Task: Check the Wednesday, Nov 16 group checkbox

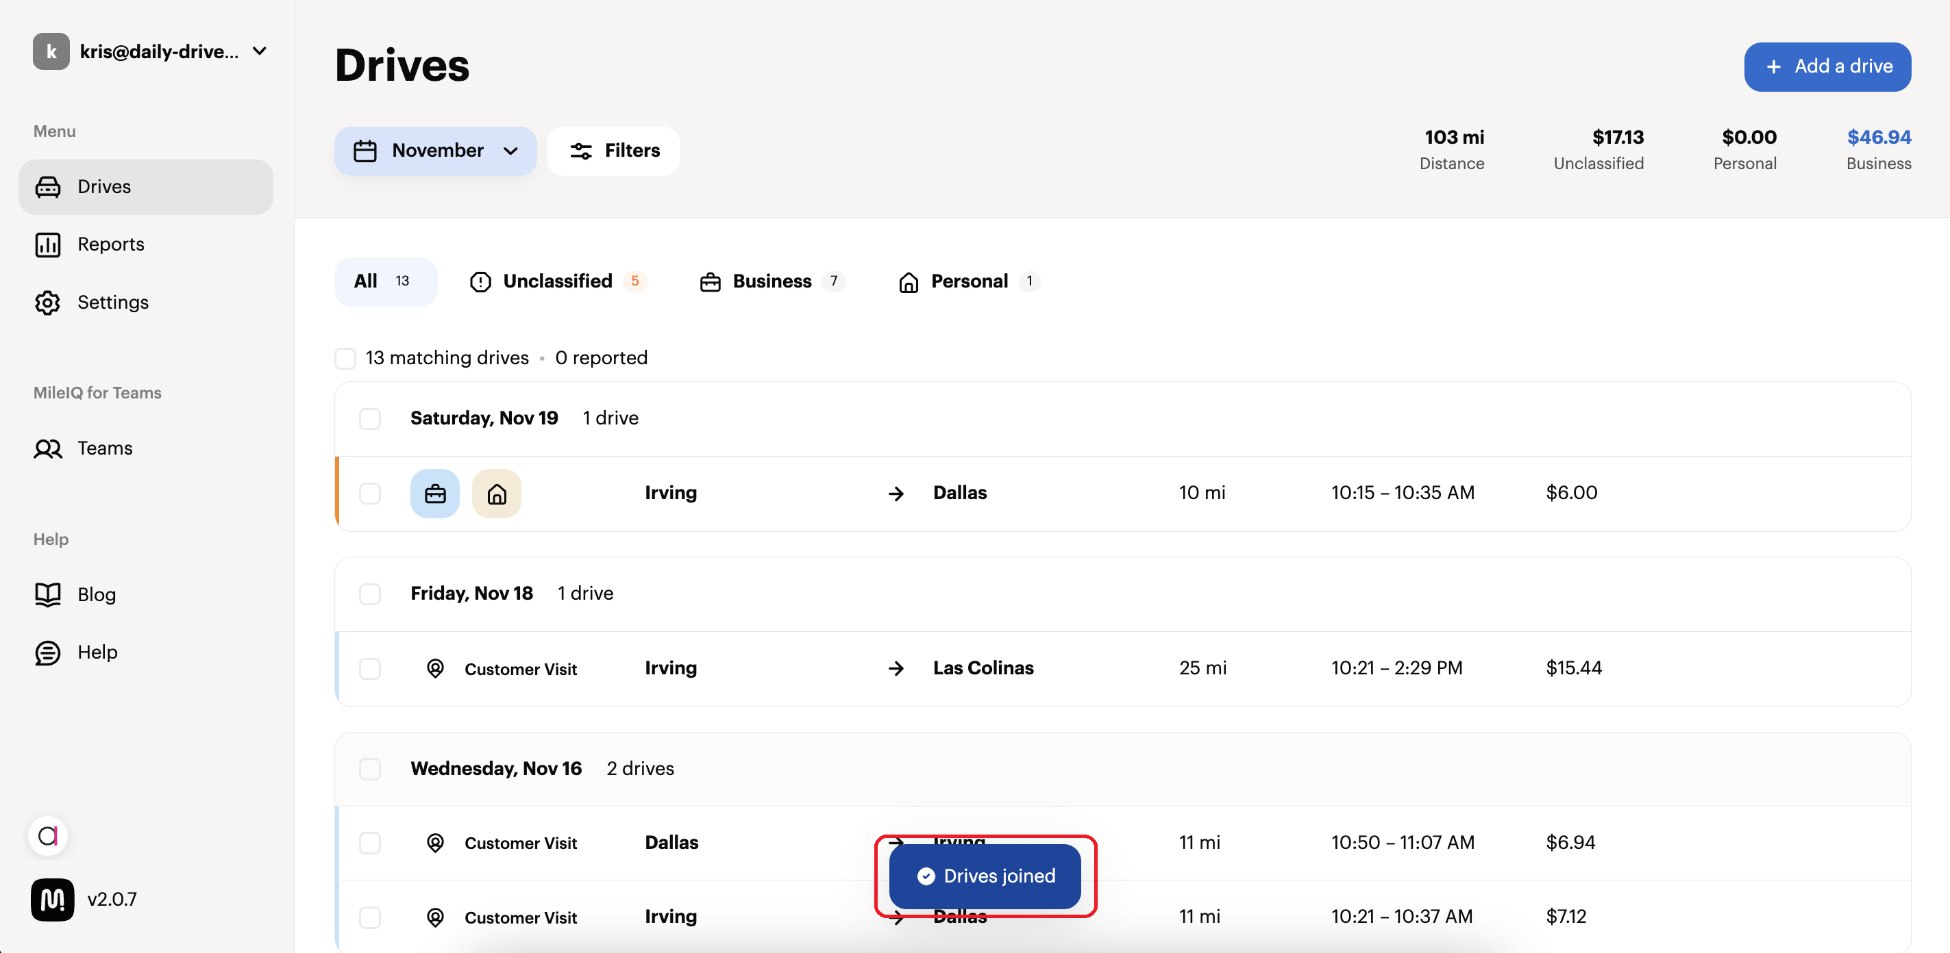Action: coord(369,770)
